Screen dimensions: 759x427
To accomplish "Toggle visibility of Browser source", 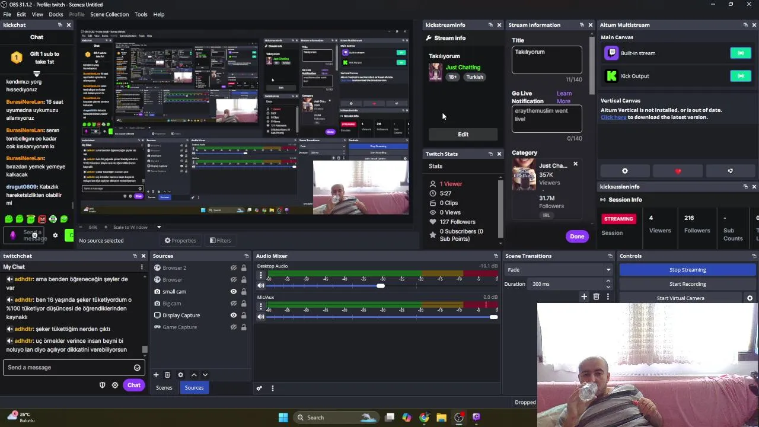I will [x=234, y=280].
